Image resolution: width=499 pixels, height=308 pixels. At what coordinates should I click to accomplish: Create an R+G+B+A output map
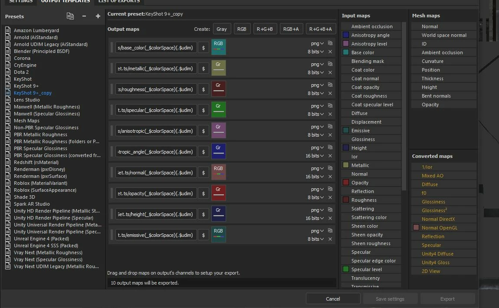pyautogui.click(x=321, y=29)
